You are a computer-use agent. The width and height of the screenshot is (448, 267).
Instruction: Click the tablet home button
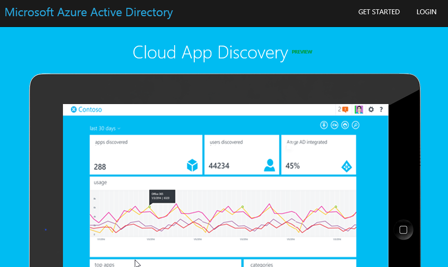pyautogui.click(x=403, y=230)
